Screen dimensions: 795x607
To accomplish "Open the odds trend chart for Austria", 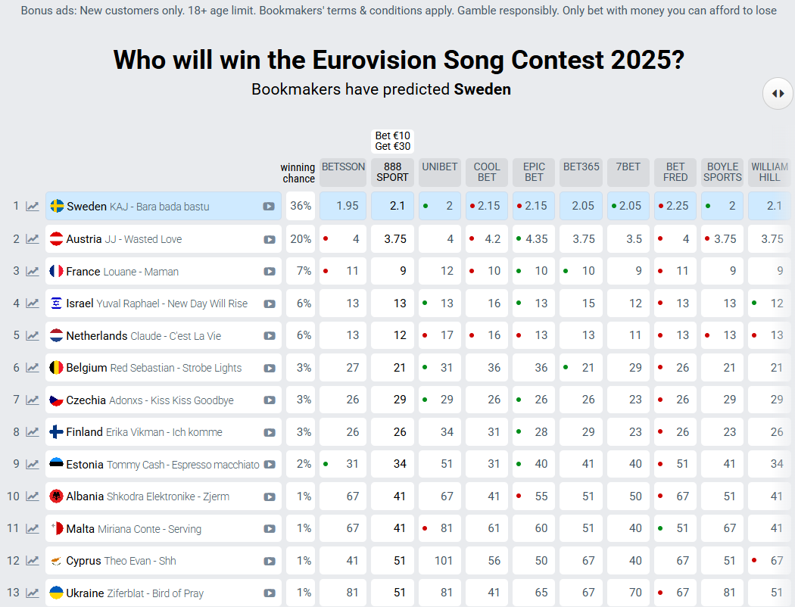I will click(33, 239).
